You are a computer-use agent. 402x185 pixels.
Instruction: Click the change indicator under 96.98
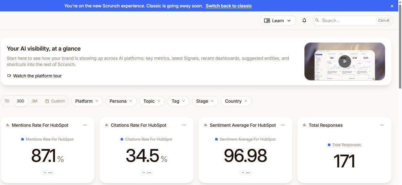click(246, 173)
